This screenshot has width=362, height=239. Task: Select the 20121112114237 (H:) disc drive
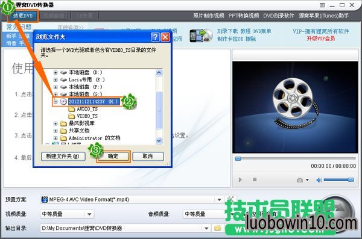pos(94,102)
